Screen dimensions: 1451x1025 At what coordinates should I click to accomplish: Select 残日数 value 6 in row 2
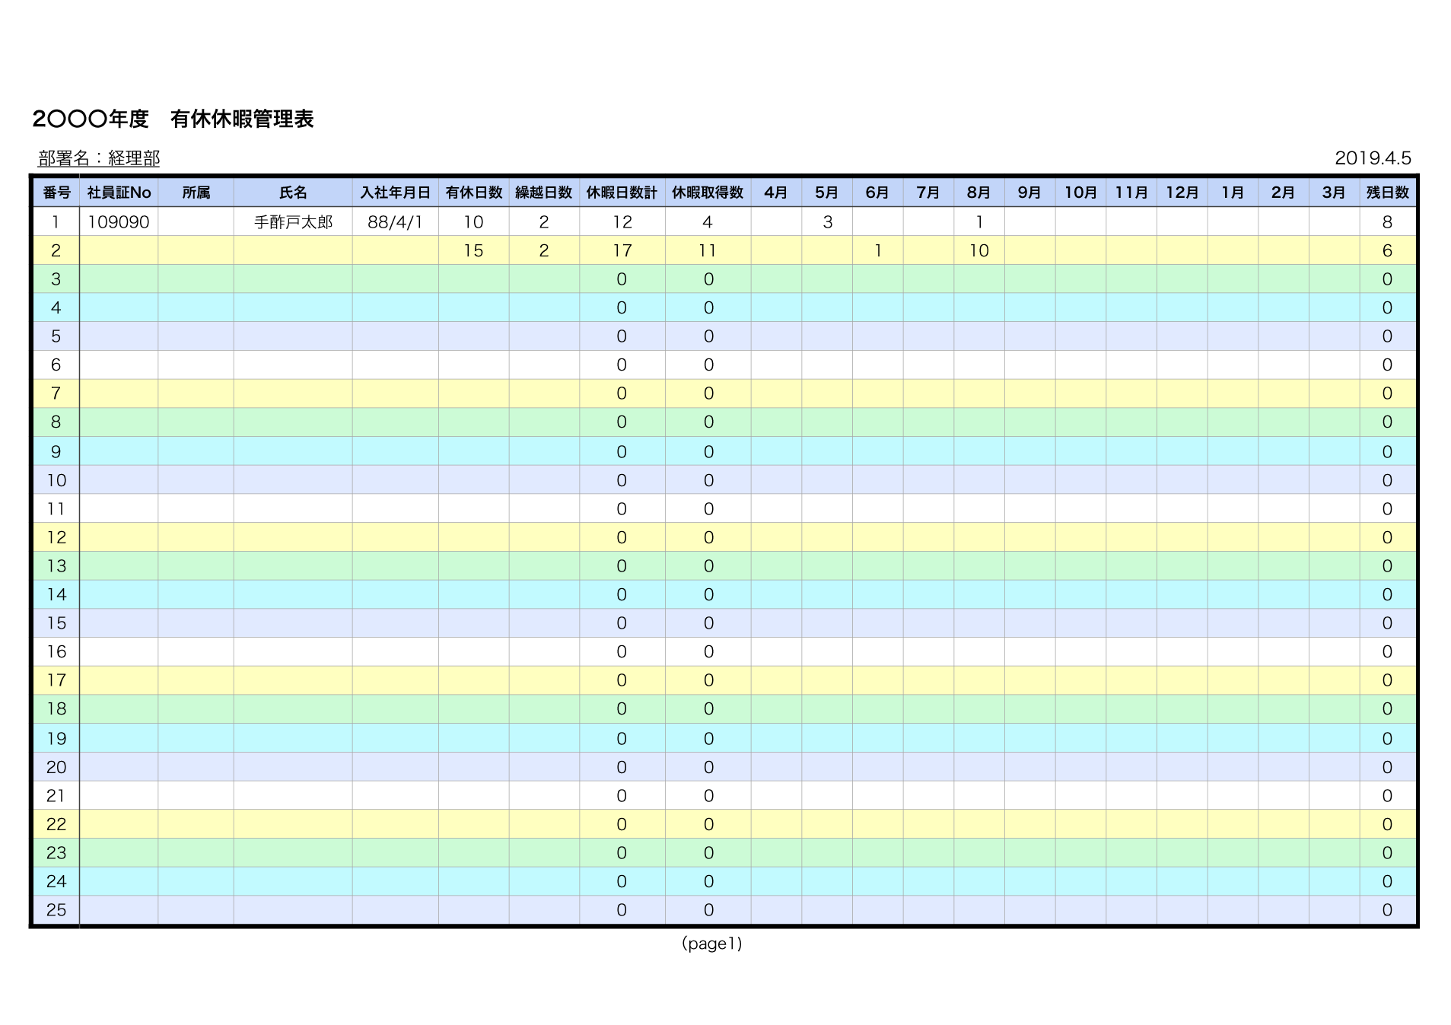coord(1387,250)
